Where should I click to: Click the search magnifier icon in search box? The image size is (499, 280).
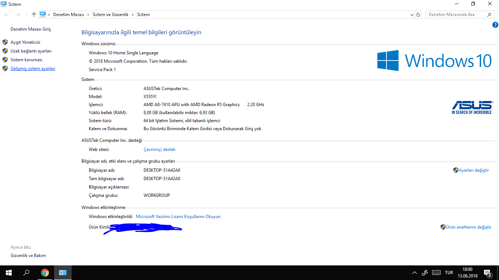coord(490,15)
